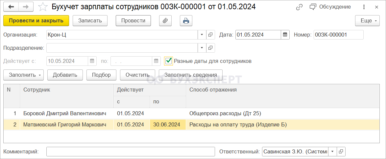Open the Организация record via open icon
Image resolution: width=386 pixels, height=159 pixels.
click(x=211, y=35)
